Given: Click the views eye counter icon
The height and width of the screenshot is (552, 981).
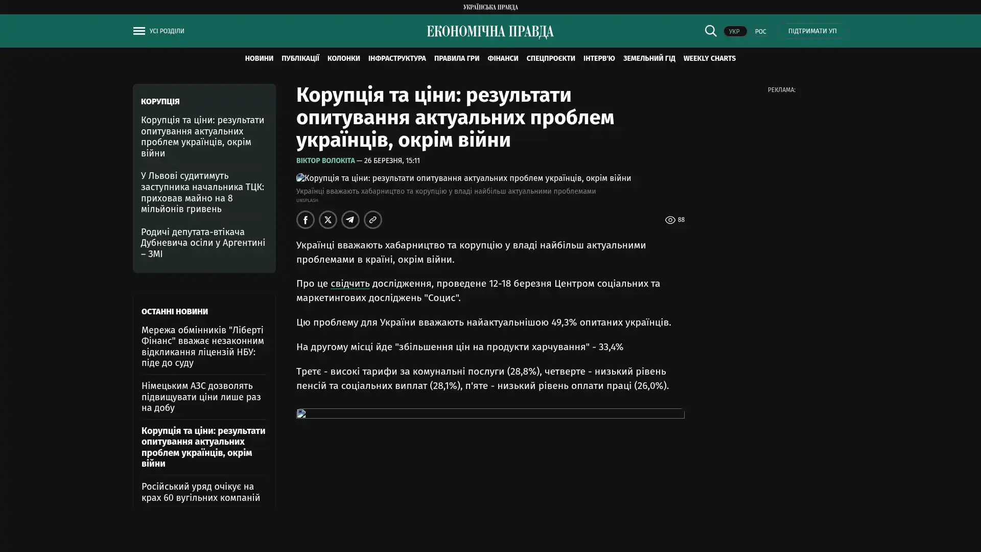Looking at the screenshot, I should (x=670, y=220).
